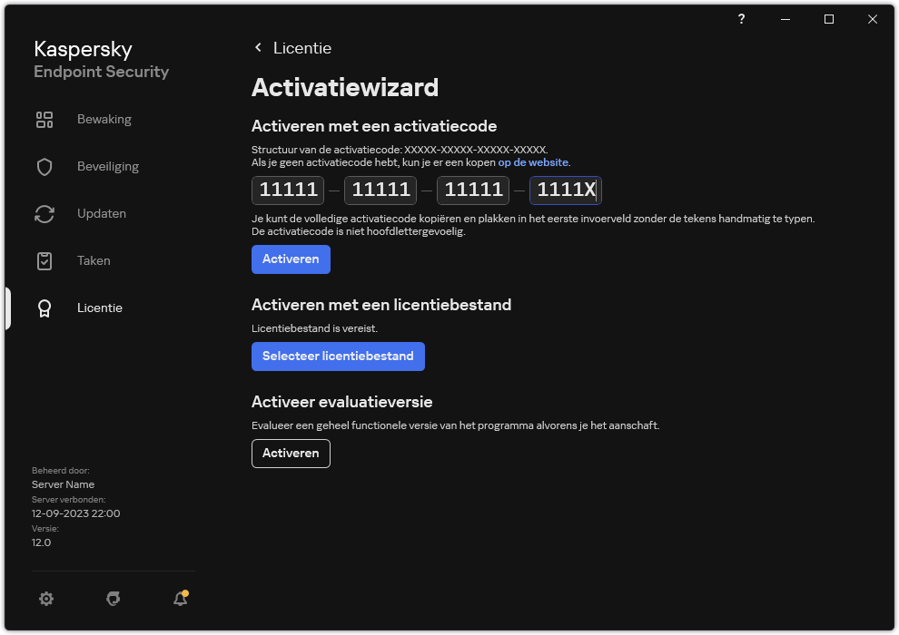The image size is (899, 635).
Task: Open the op de website link
Action: [533, 161]
